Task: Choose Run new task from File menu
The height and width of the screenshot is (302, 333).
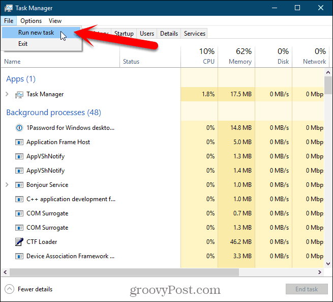Action: click(x=41, y=33)
